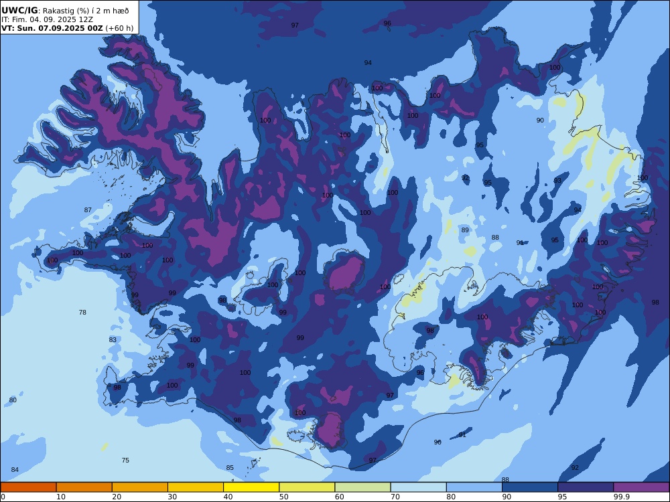Click the 99.9 legend scale label
The height and width of the screenshot is (502, 670).
pos(621,497)
